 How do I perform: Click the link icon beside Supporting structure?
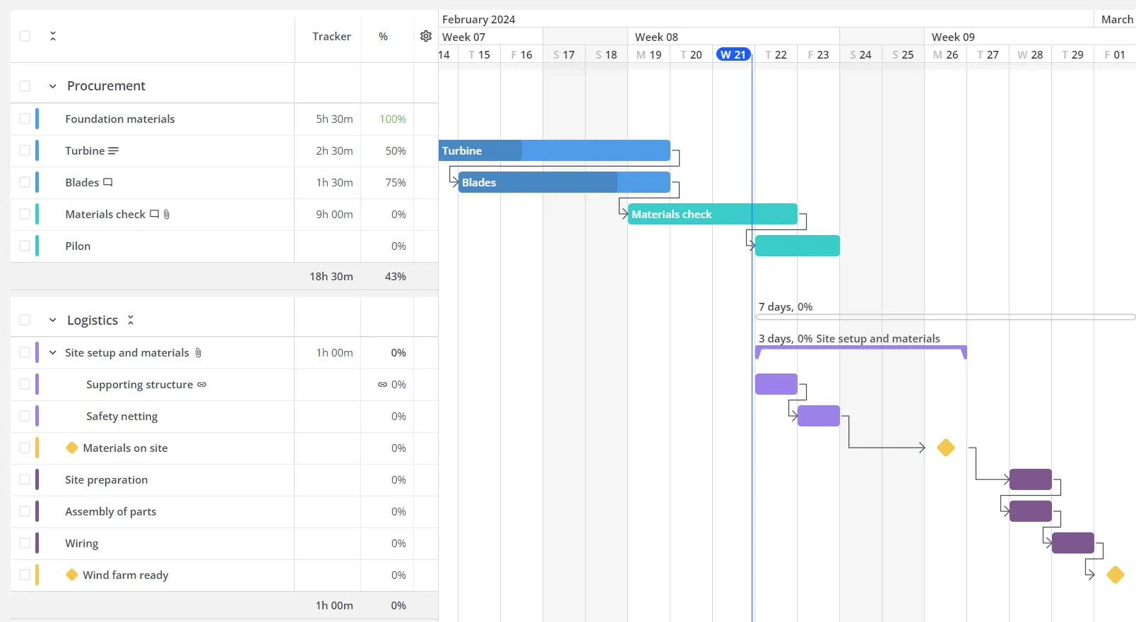click(x=202, y=385)
